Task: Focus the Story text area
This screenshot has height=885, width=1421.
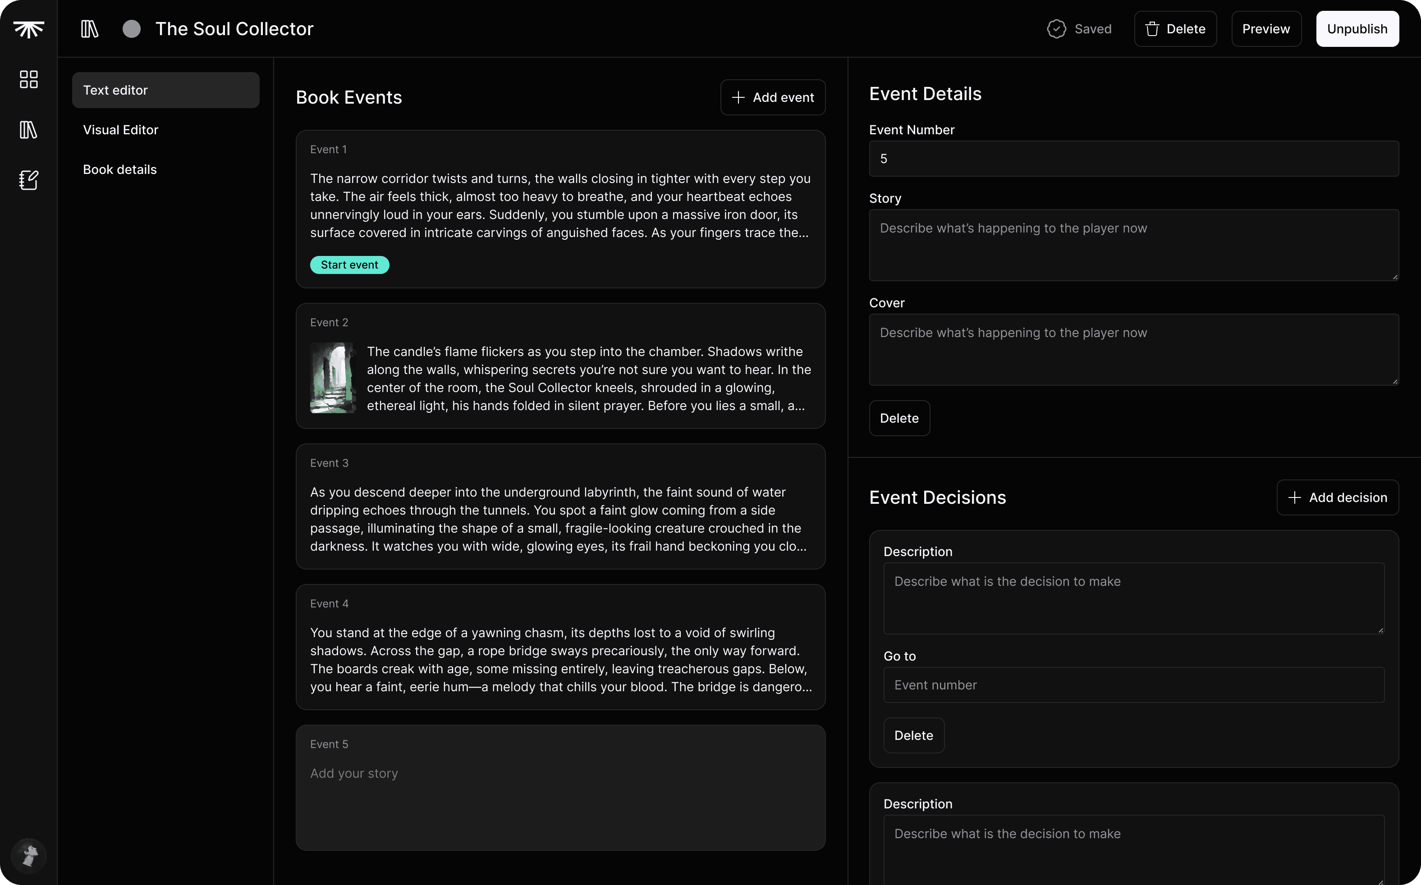Action: (1133, 245)
